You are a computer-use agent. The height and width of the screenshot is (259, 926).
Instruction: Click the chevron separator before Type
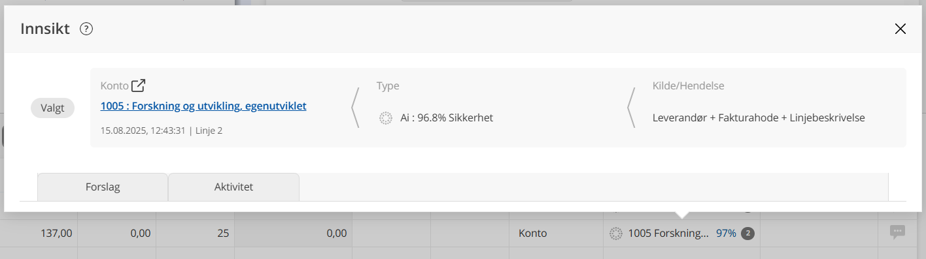(x=356, y=108)
